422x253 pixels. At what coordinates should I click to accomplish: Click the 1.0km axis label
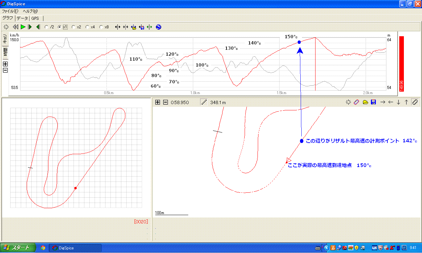[x=195, y=93]
